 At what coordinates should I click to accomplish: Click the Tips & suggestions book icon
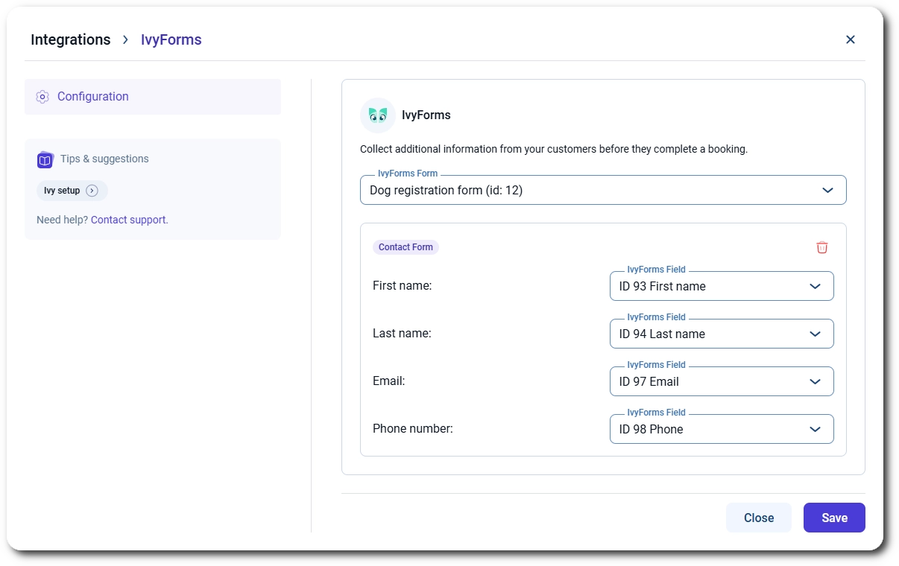pyautogui.click(x=45, y=159)
